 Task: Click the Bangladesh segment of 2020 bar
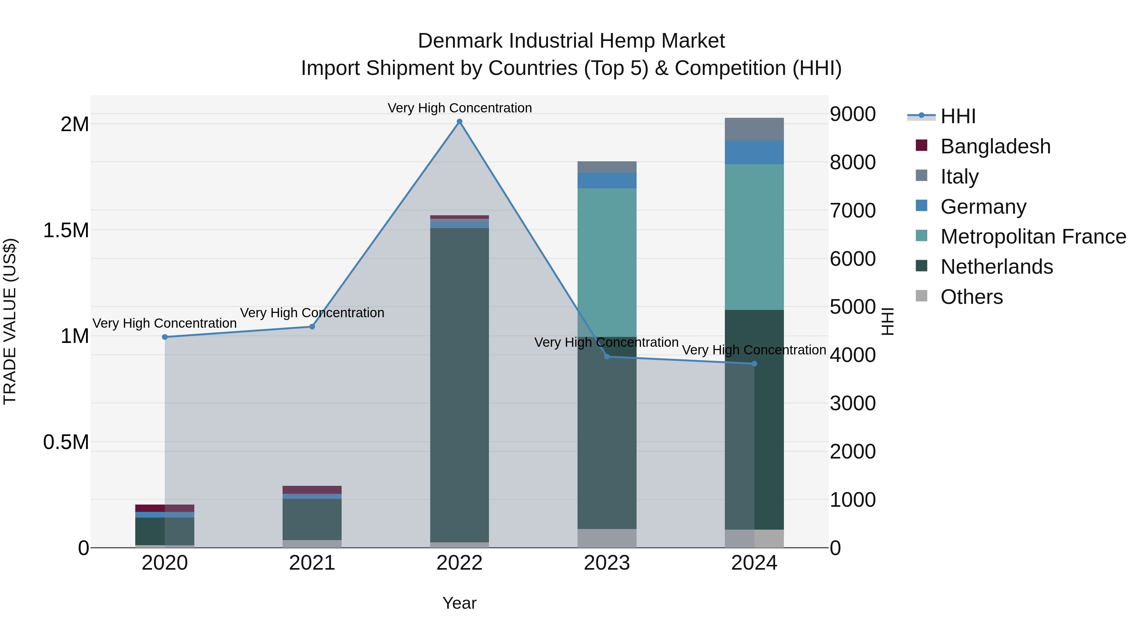point(164,508)
